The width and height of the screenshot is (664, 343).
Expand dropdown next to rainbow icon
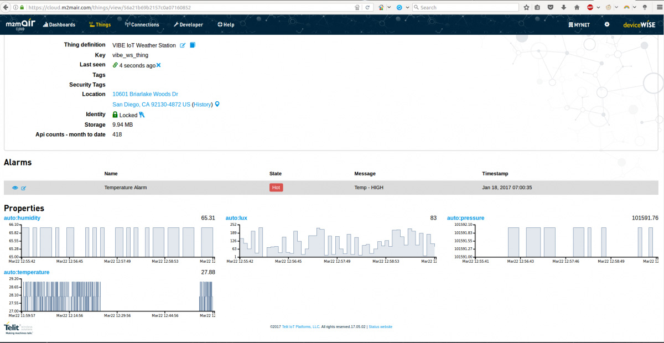point(634,8)
